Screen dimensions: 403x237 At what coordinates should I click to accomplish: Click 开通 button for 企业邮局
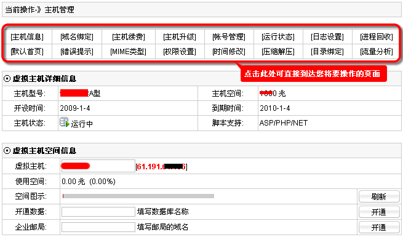click(379, 228)
